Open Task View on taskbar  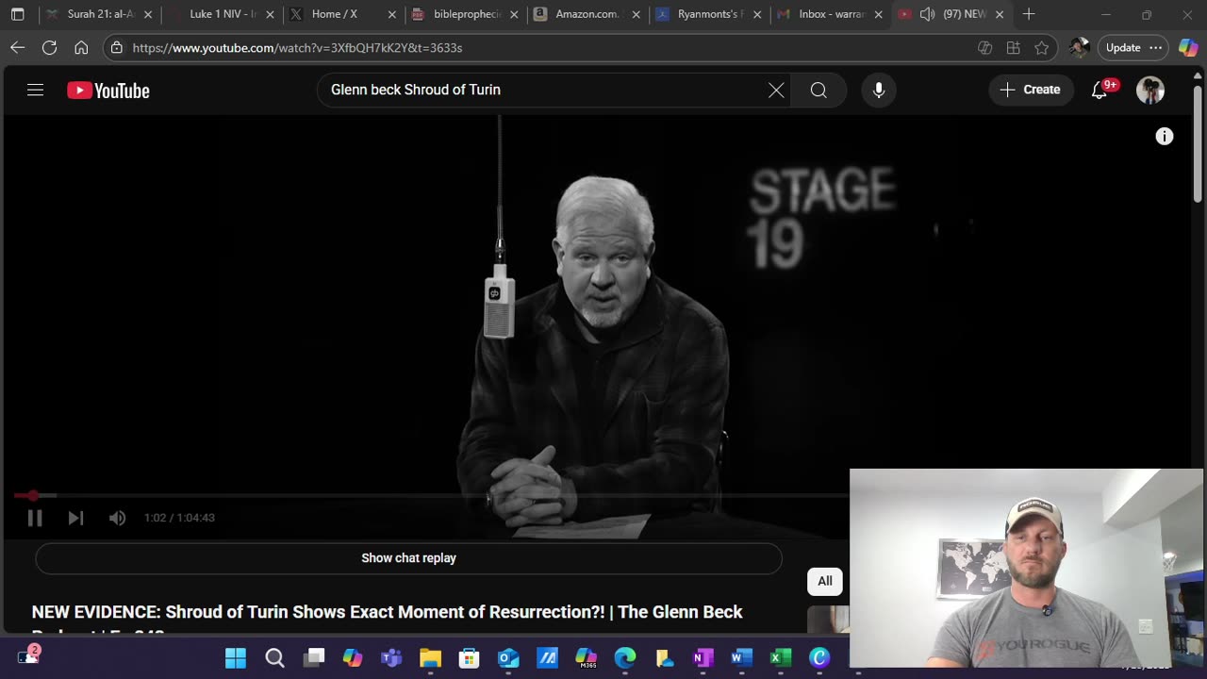tap(314, 658)
